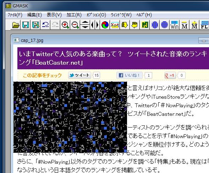
Task: Apply the FL mask tool
Action: point(204,25)
